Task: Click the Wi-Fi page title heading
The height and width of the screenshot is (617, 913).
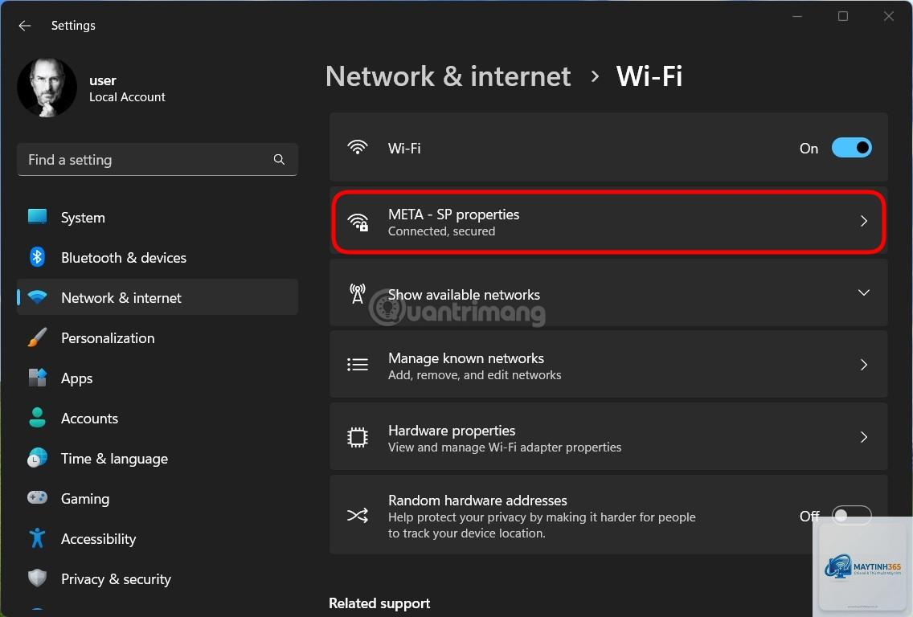Action: [x=649, y=76]
